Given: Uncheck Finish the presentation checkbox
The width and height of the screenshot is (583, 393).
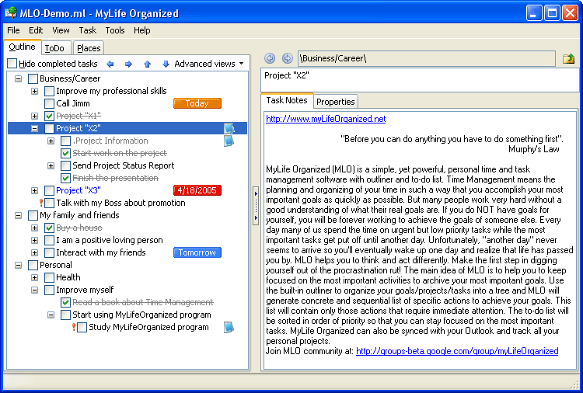Looking at the screenshot, I should pos(65,178).
